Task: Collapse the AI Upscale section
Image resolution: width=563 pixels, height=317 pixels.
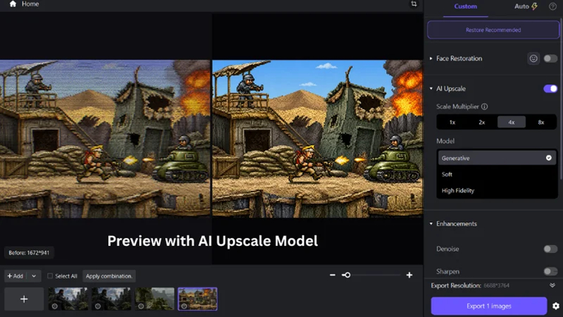Action: point(431,89)
